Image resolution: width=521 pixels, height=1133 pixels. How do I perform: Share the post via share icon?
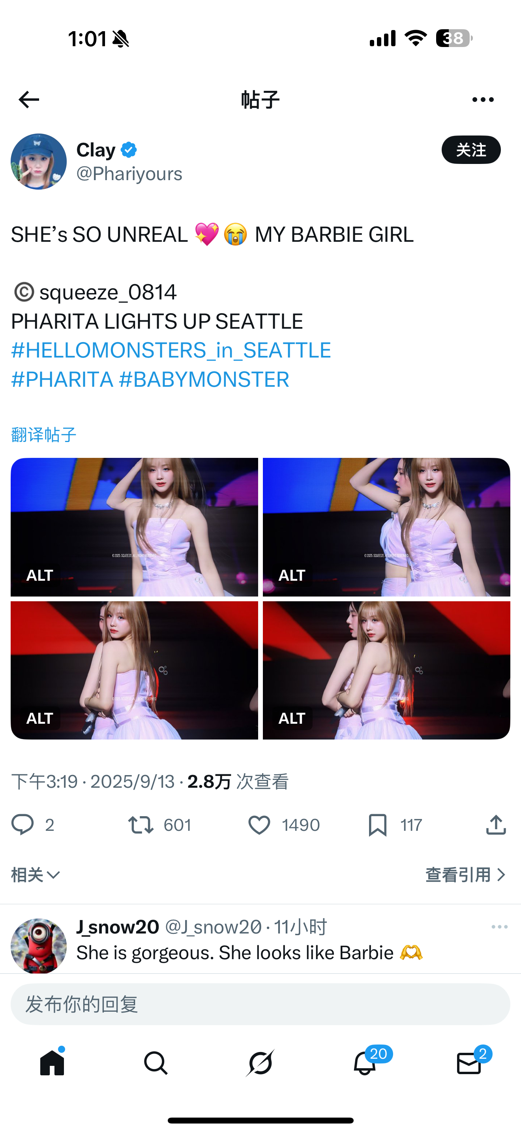click(496, 825)
